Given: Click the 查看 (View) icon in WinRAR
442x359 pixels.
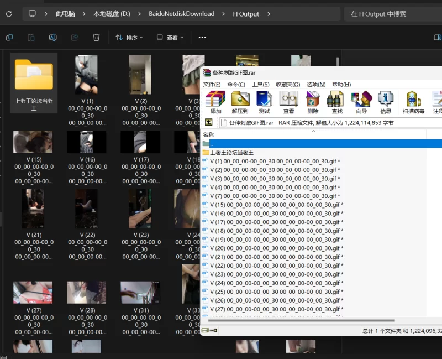Looking at the screenshot, I should tap(288, 102).
